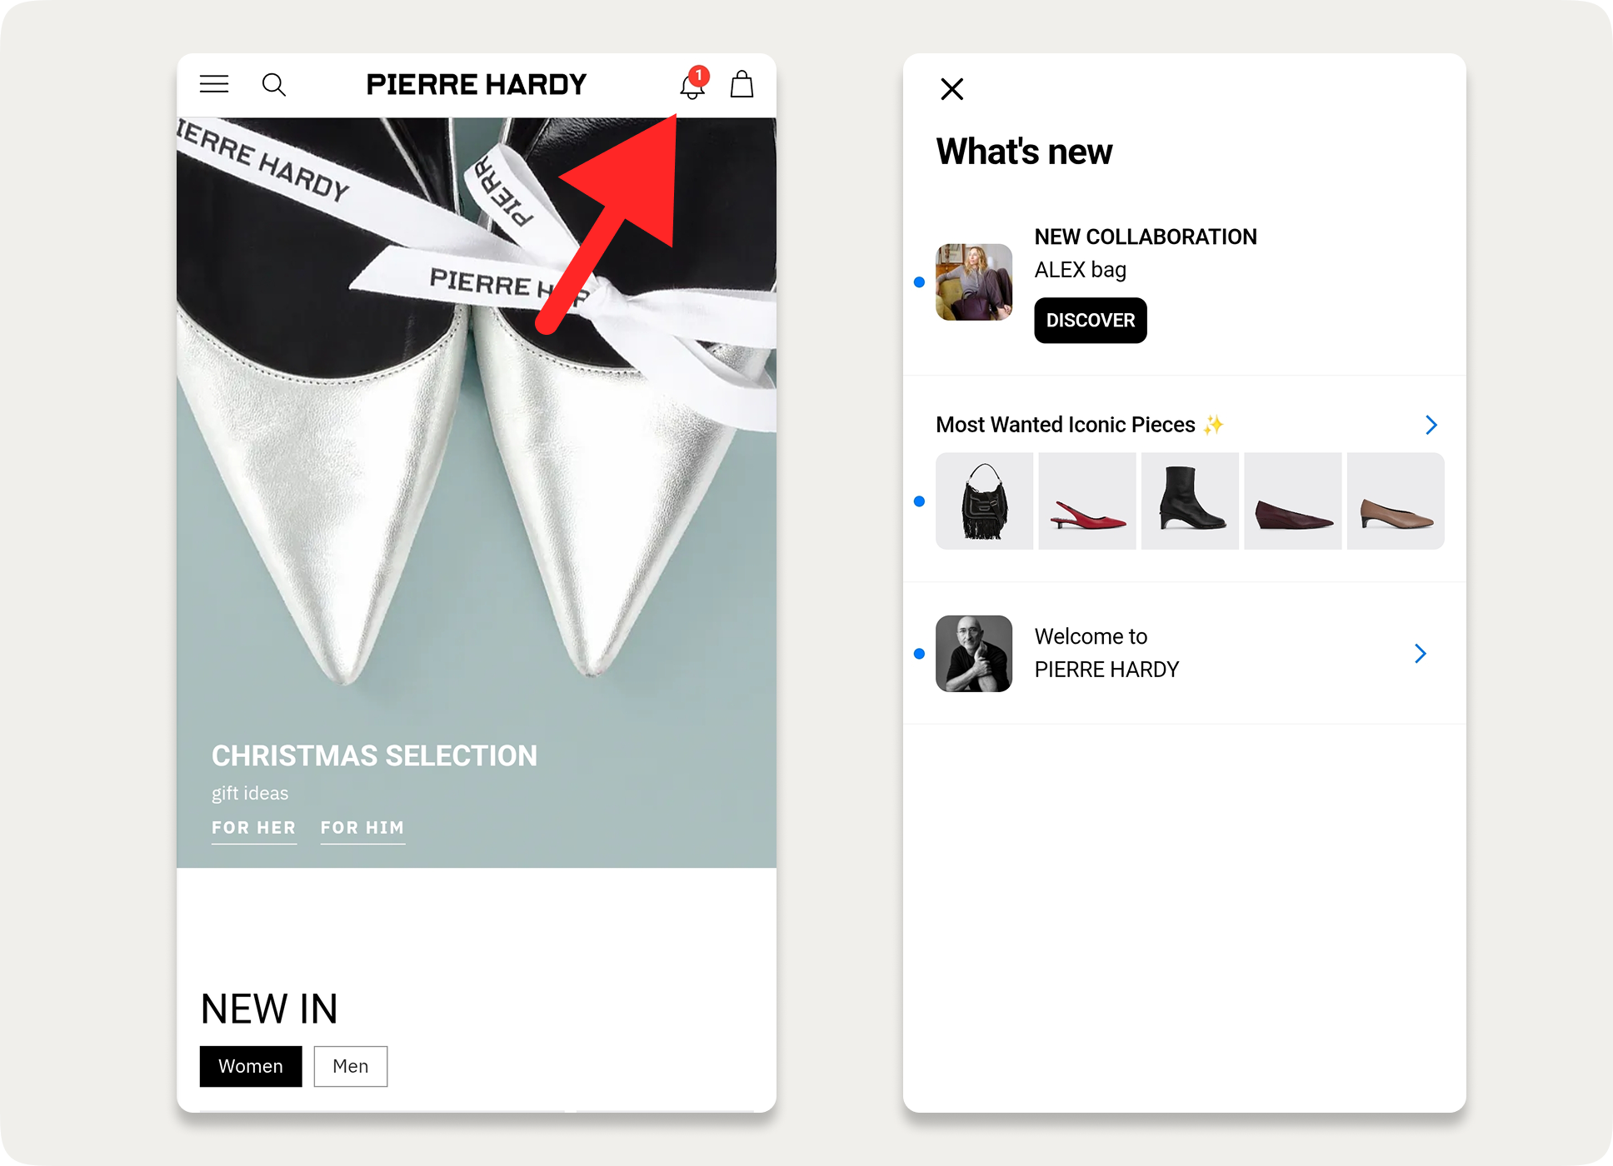Open the ALEX bag collaboration thumbnail
This screenshot has width=1613, height=1166.
coord(974,282)
